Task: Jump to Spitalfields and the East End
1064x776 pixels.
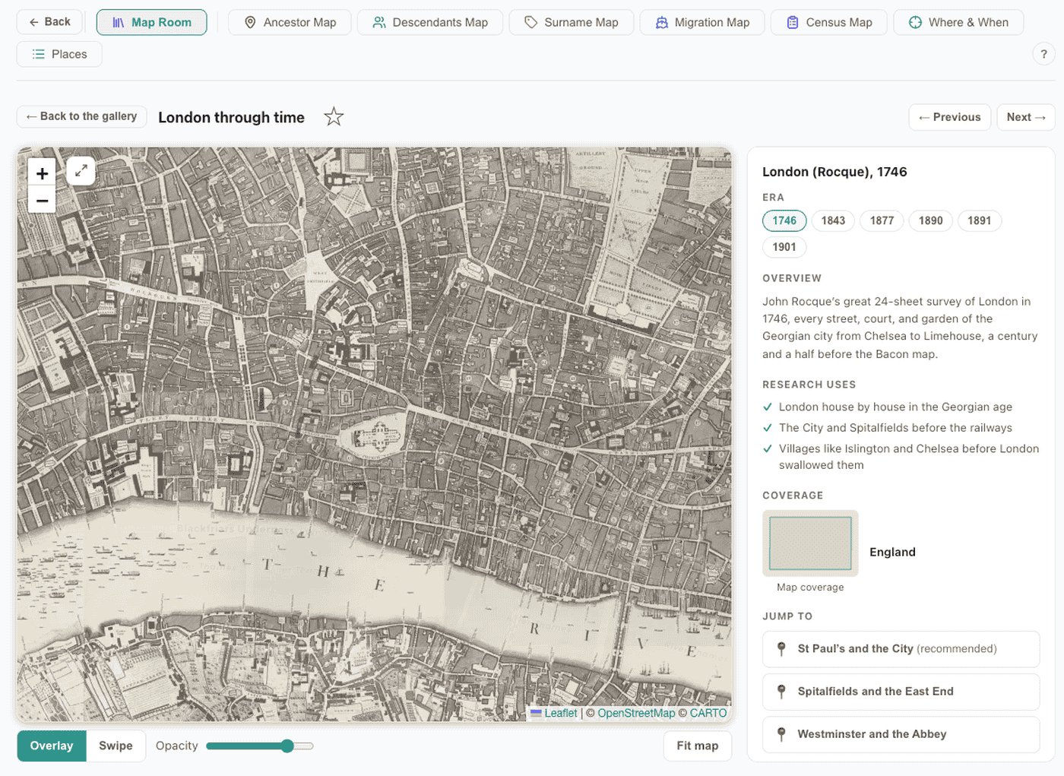Action: tap(901, 692)
